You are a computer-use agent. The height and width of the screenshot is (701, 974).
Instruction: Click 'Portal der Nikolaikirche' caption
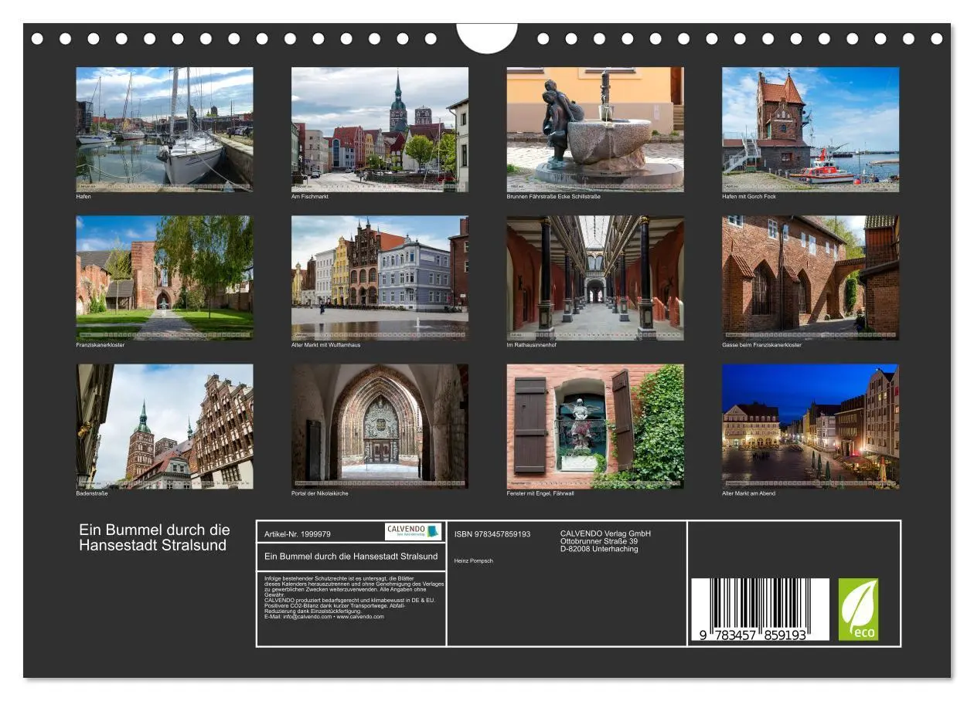[x=320, y=493]
